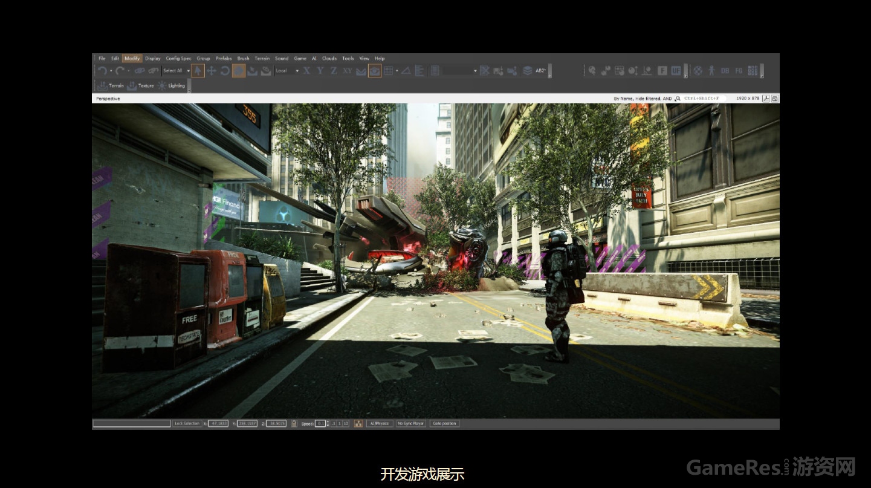Click the Texture button

click(140, 86)
